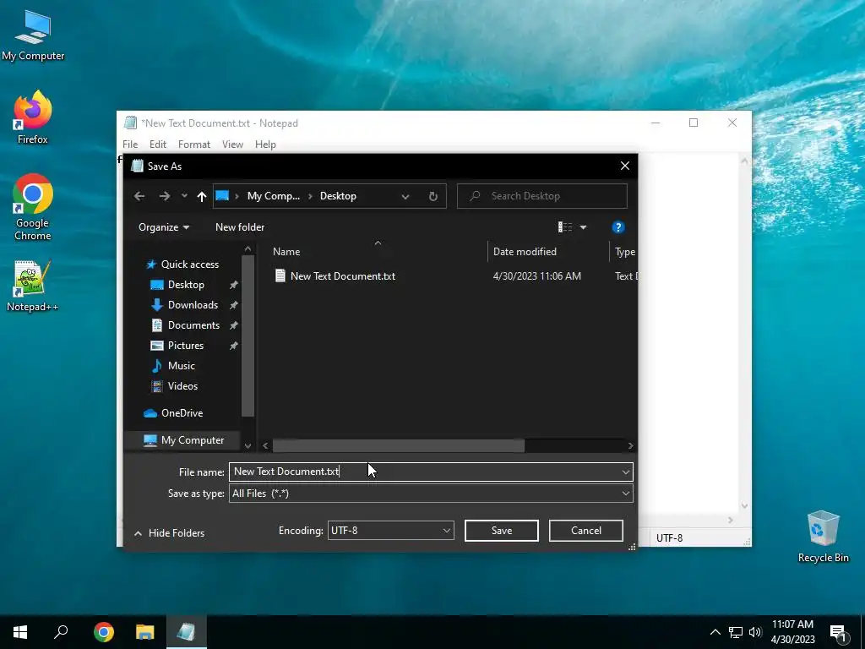This screenshot has width=865, height=649.
Task: Collapse the pane with Hide Folders
Action: pyautogui.click(x=169, y=533)
